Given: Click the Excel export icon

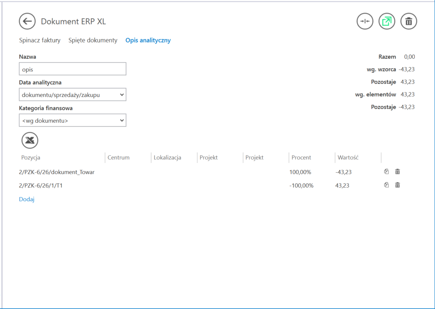Looking at the screenshot, I should click(x=30, y=140).
